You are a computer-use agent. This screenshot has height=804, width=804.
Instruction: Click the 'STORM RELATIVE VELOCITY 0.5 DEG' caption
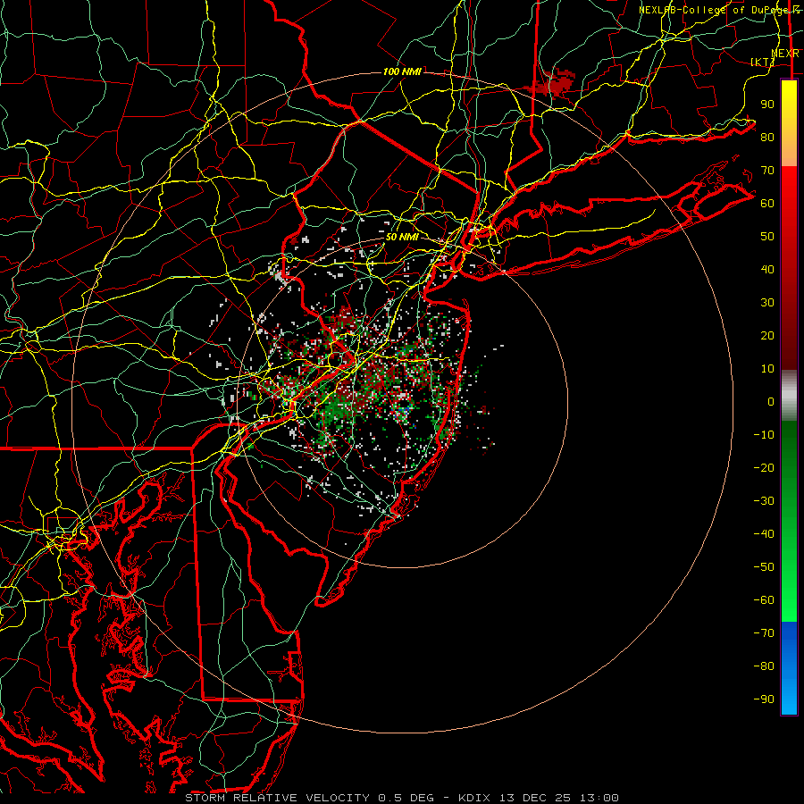309,798
